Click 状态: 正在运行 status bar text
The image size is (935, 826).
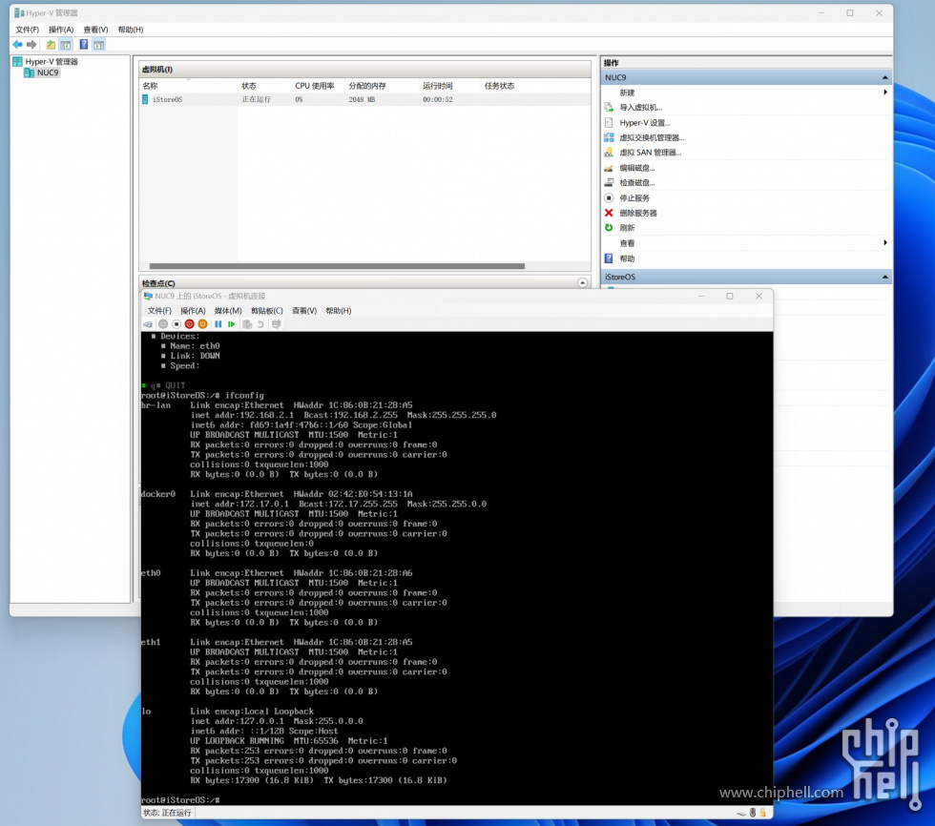coord(167,813)
